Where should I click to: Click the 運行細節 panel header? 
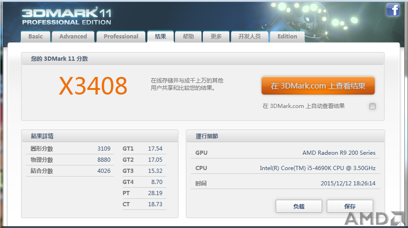pyautogui.click(x=207, y=136)
